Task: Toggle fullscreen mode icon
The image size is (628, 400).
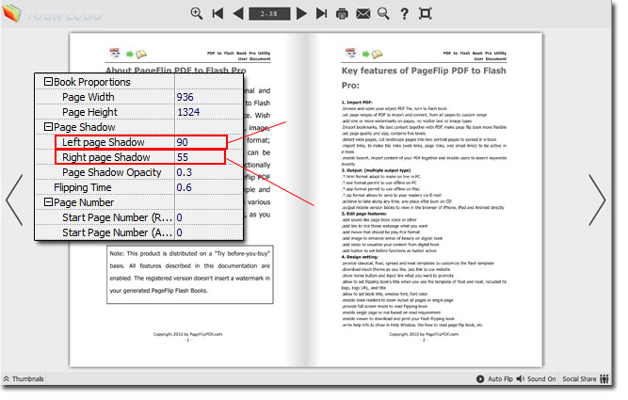Action: 425,13
